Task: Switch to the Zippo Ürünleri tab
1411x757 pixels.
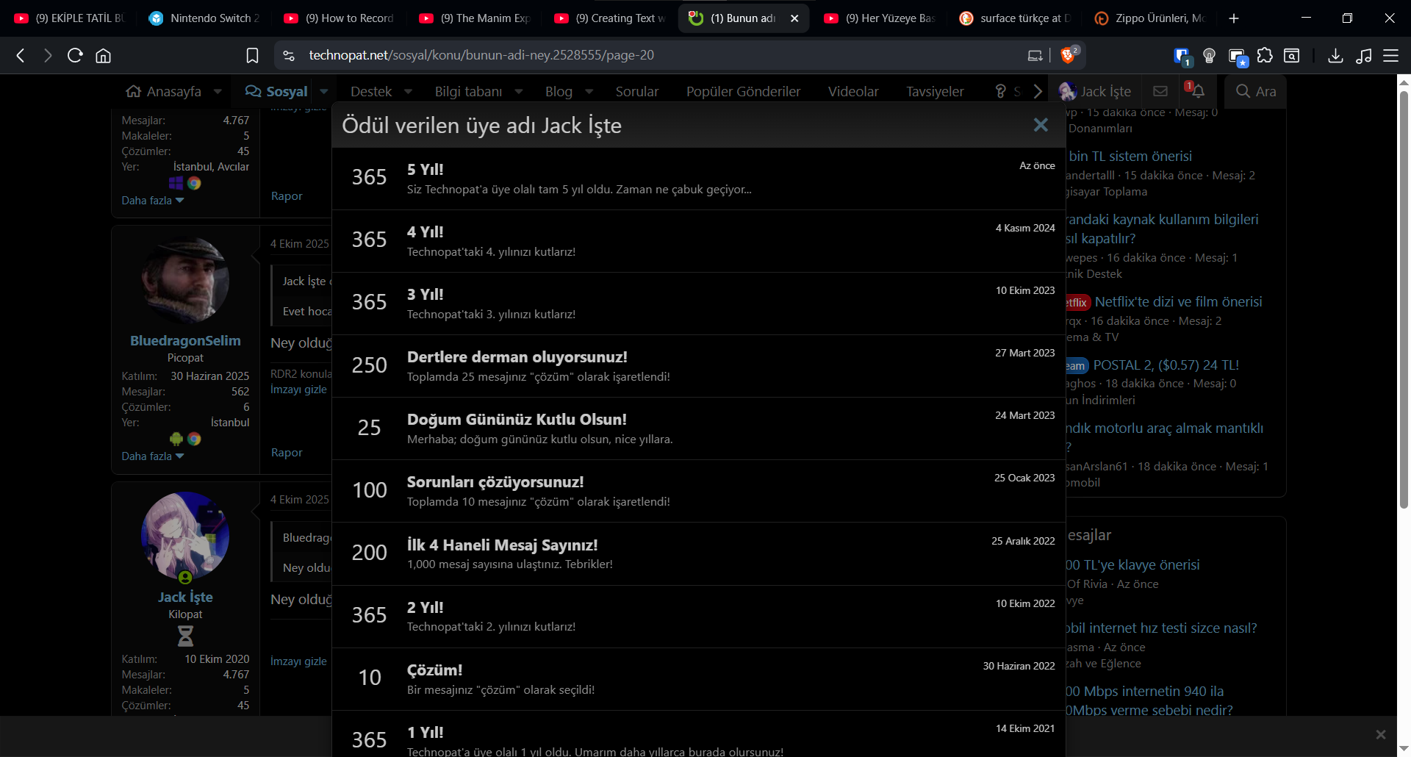Action: (x=1150, y=18)
